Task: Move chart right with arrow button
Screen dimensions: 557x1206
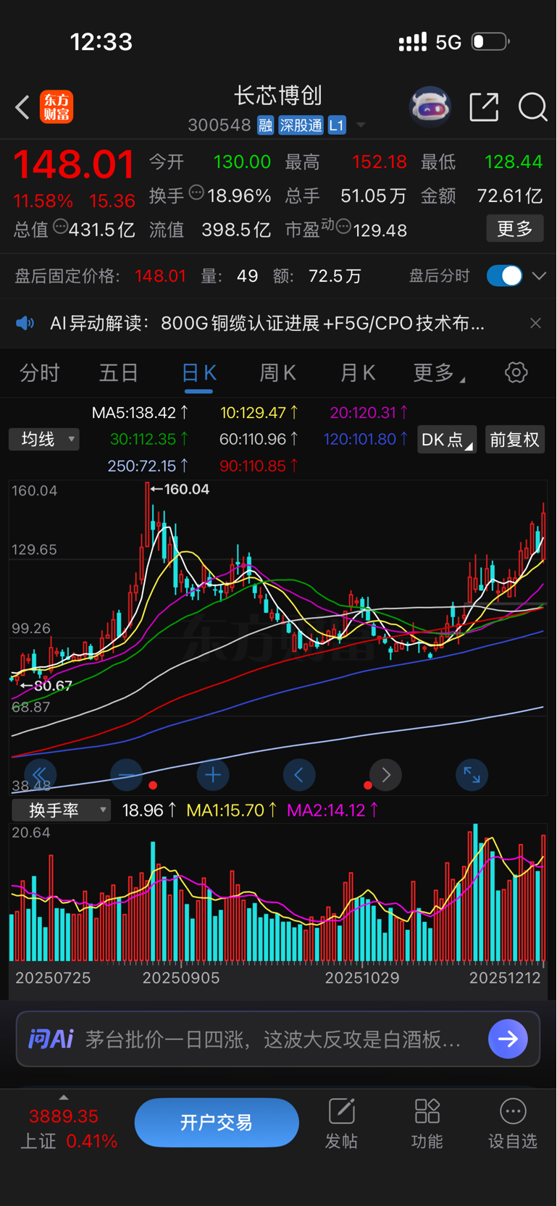Action: tap(386, 775)
